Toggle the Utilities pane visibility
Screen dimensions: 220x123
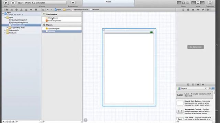202,3
